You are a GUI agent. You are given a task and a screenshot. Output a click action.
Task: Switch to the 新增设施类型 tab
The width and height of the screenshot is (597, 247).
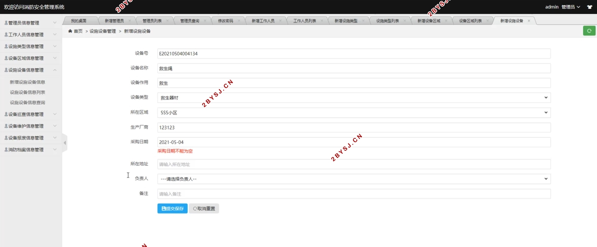tap(346, 21)
